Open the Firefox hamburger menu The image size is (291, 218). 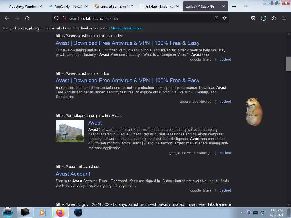[284, 18]
